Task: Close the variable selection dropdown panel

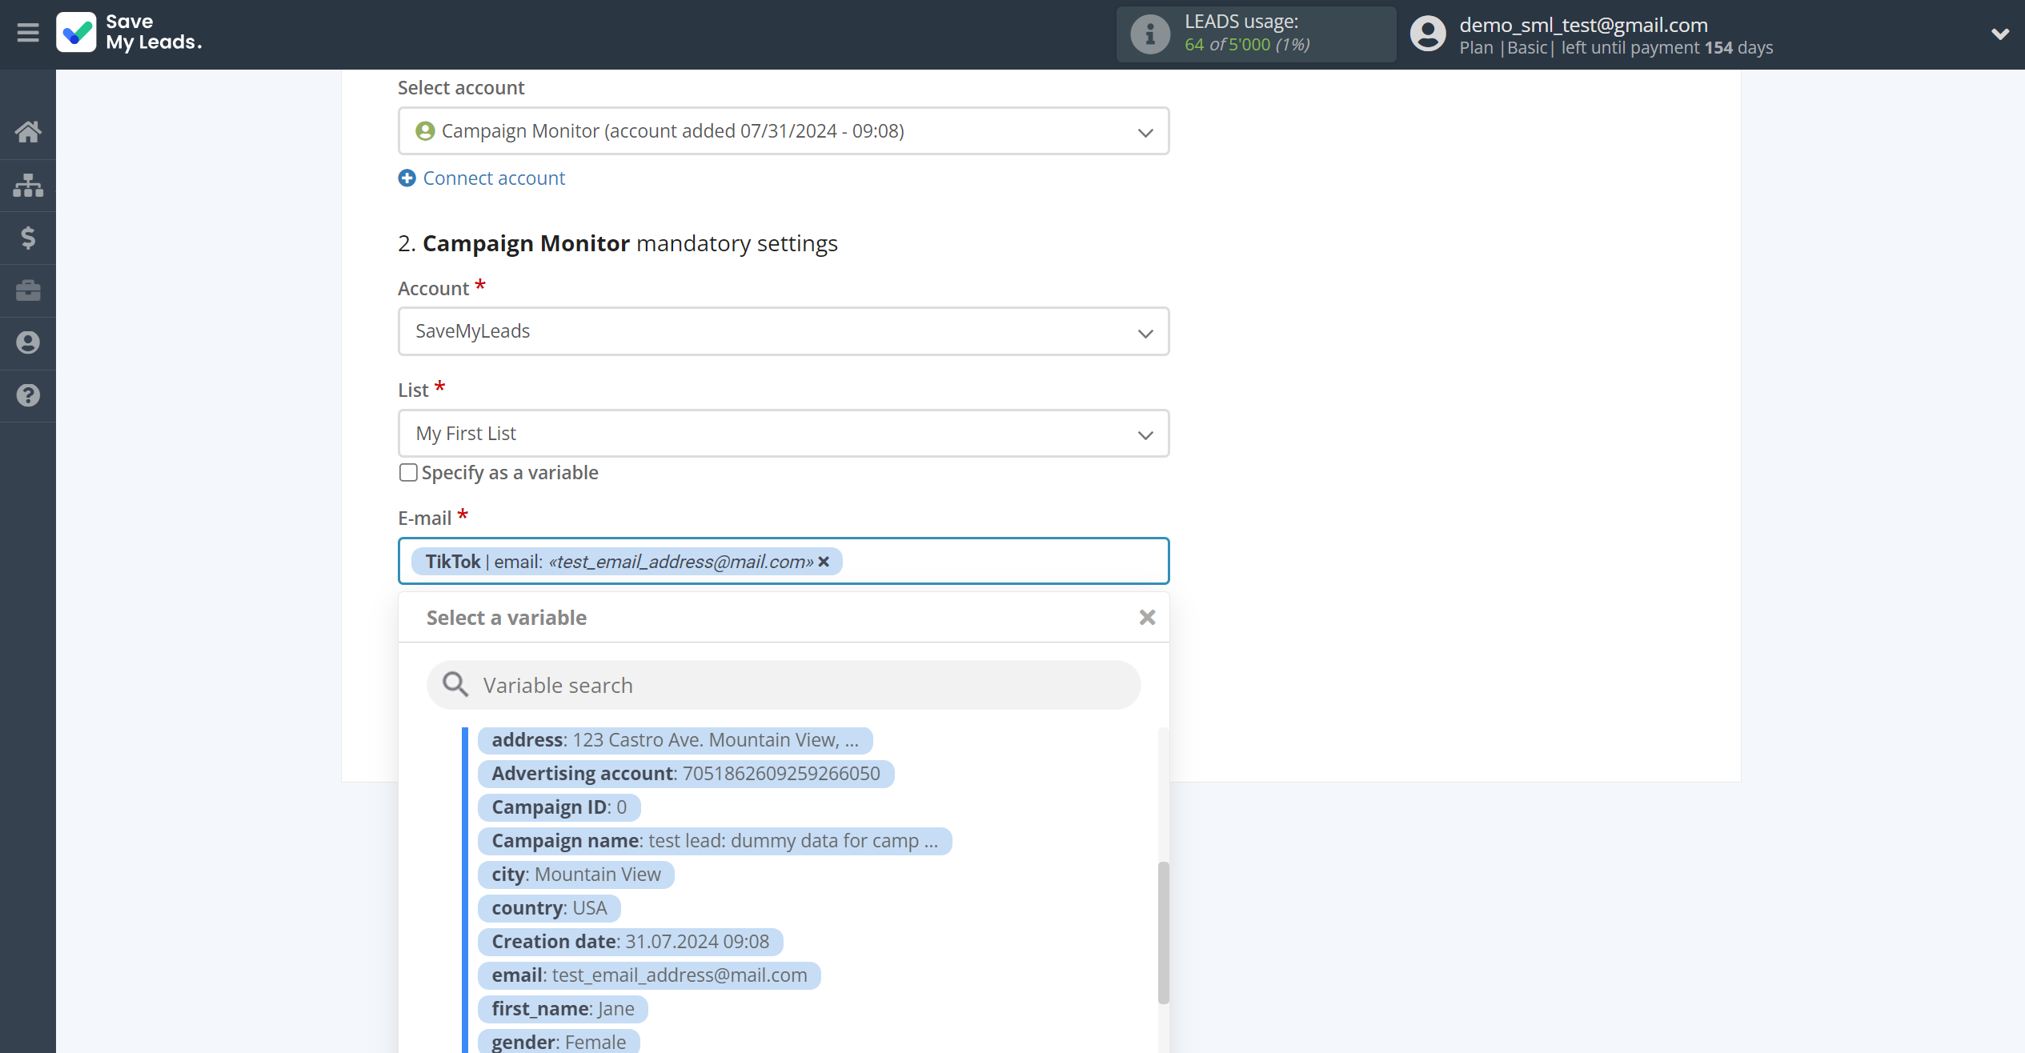Action: click(1146, 618)
